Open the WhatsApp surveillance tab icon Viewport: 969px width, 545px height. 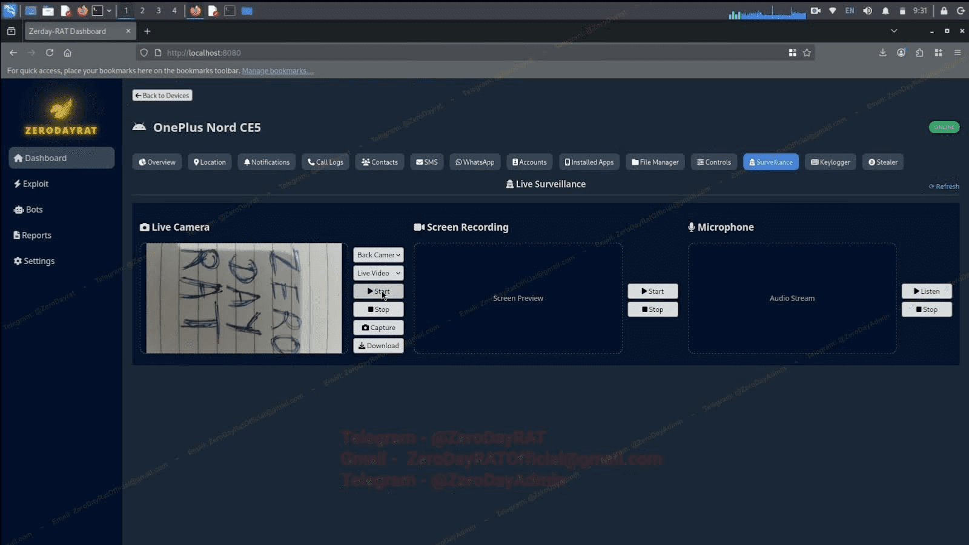[x=475, y=162]
